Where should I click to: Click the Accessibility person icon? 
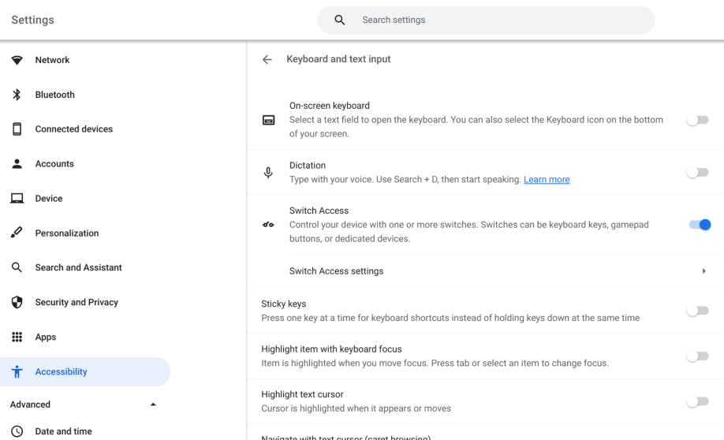point(17,371)
